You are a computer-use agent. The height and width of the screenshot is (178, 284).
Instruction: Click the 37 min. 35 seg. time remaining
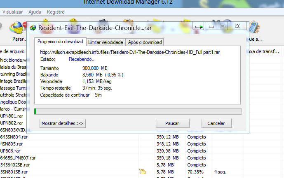click(97, 88)
